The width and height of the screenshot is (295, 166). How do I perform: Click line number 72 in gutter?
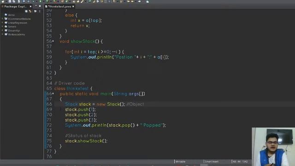(x=49, y=125)
